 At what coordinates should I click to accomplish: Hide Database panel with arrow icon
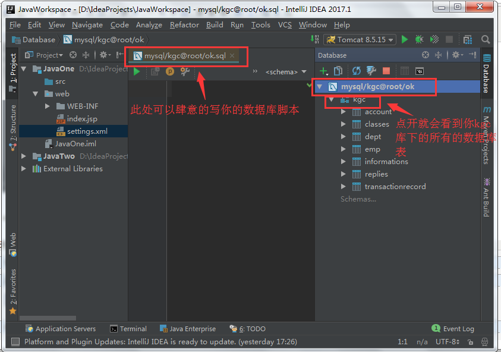(x=472, y=55)
